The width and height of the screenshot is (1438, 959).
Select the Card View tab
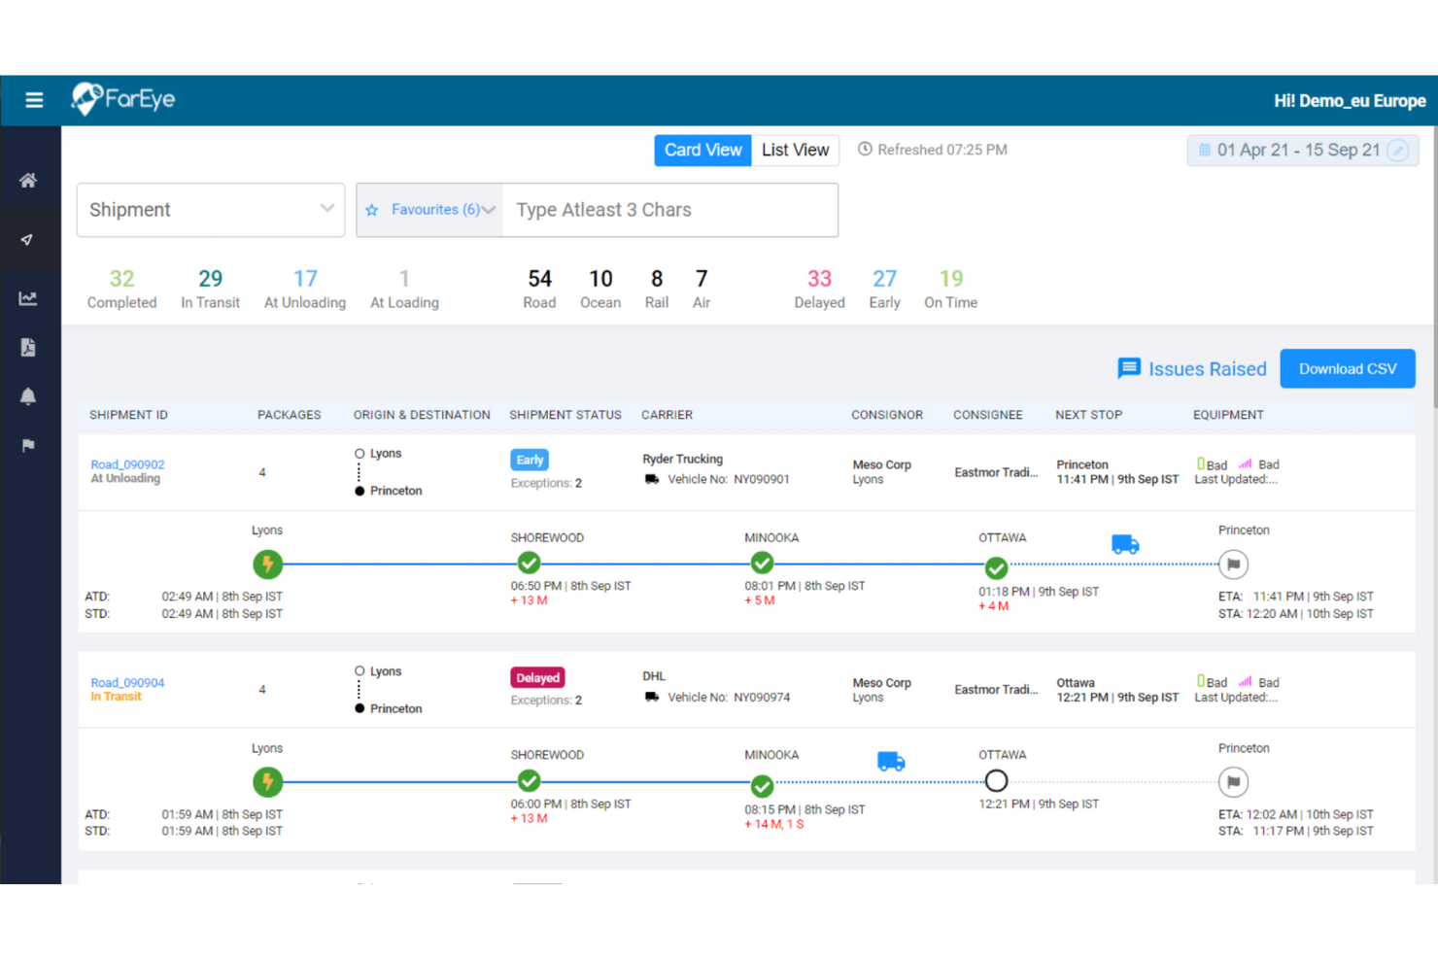(x=702, y=150)
